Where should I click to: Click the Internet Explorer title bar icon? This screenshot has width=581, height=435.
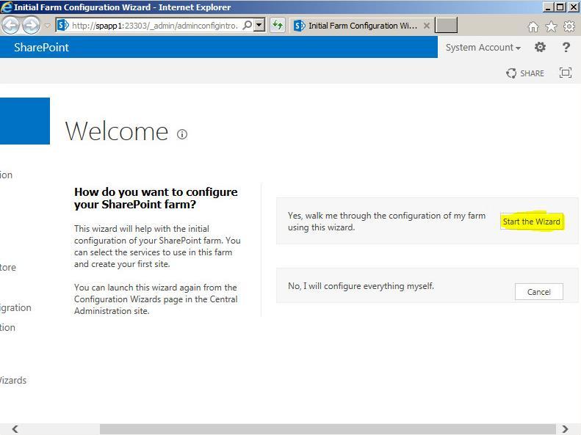coord(7,7)
